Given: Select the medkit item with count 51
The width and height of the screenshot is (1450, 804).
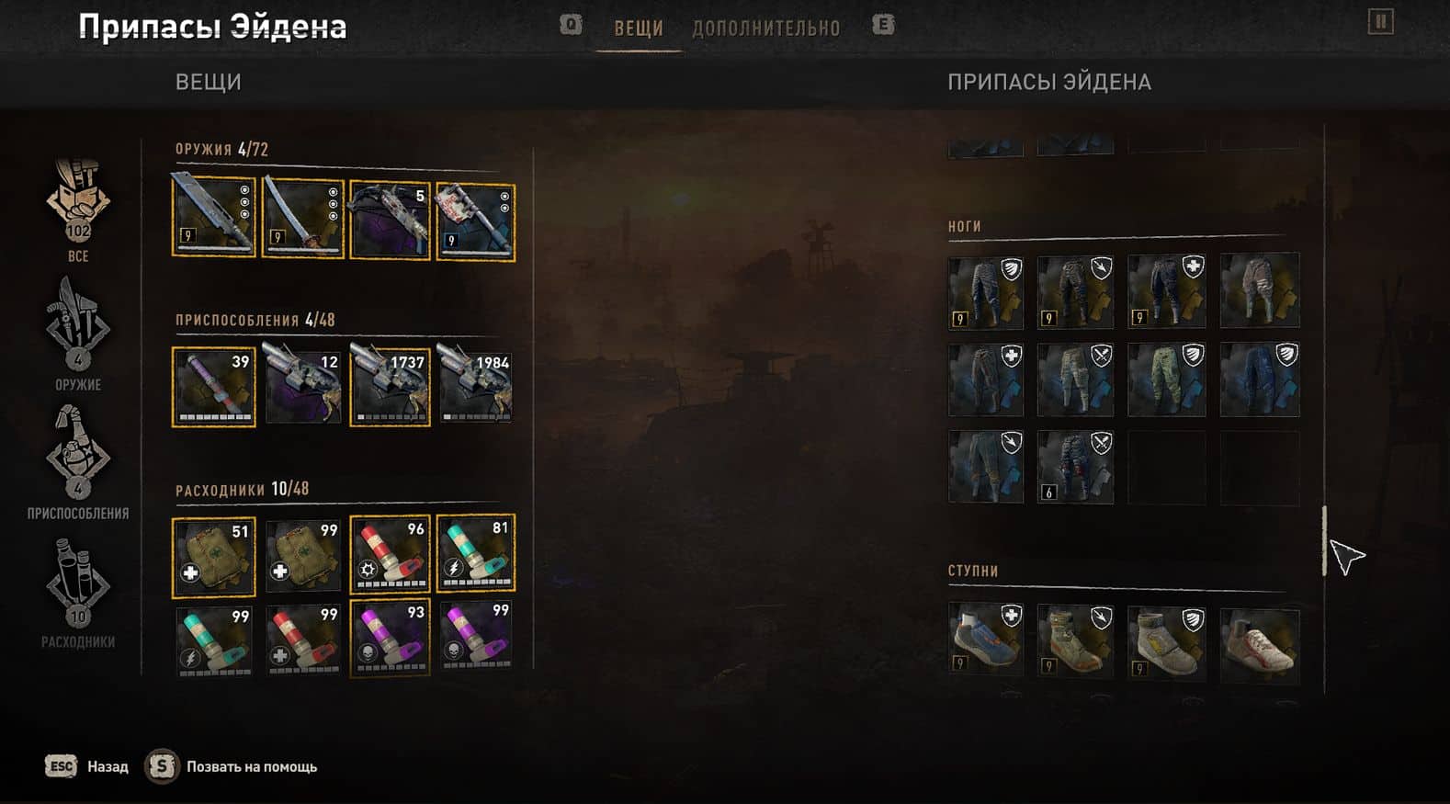Looking at the screenshot, I should tap(213, 556).
